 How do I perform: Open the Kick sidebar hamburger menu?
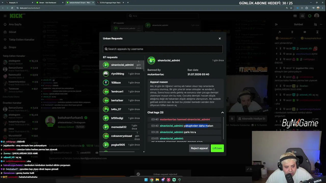pos(5,16)
